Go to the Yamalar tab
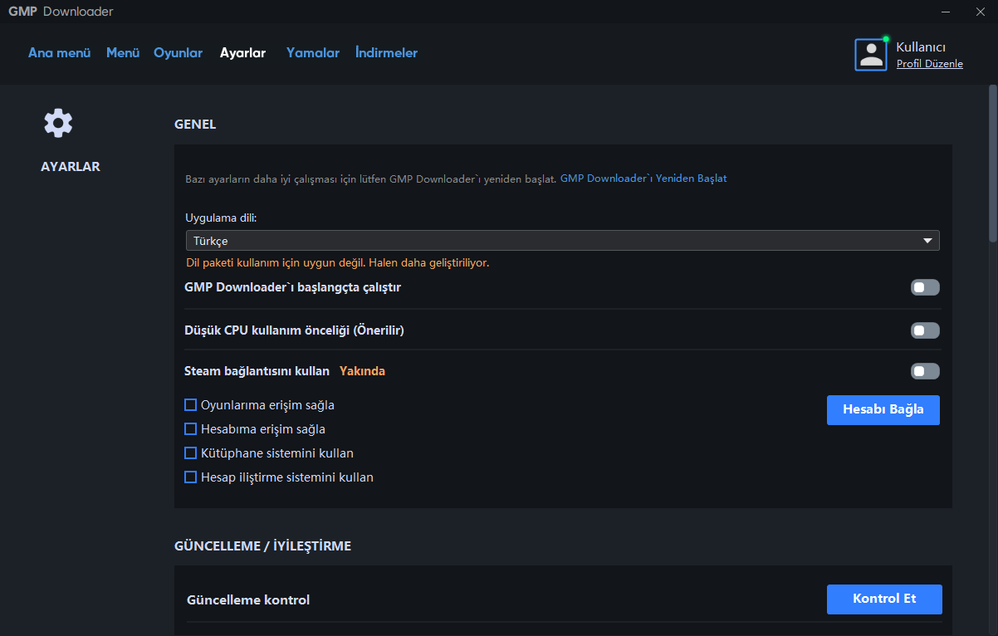Viewport: 998px width, 636px height. [x=313, y=53]
